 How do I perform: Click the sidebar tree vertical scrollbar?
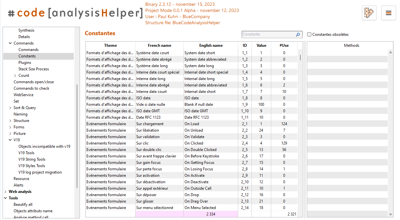(x=77, y=136)
